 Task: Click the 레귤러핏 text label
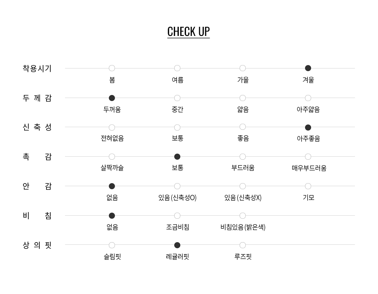(x=177, y=257)
